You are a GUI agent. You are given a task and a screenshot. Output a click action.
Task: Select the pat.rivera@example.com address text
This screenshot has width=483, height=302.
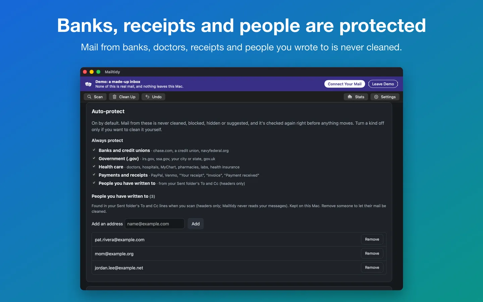[119, 240]
